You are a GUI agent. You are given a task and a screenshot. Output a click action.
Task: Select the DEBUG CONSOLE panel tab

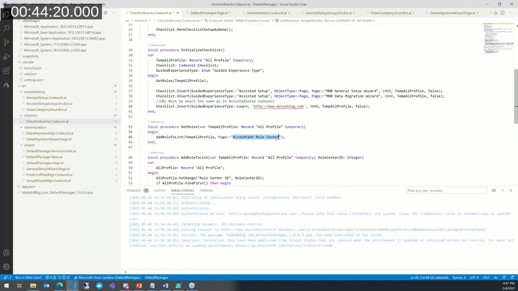(182, 190)
